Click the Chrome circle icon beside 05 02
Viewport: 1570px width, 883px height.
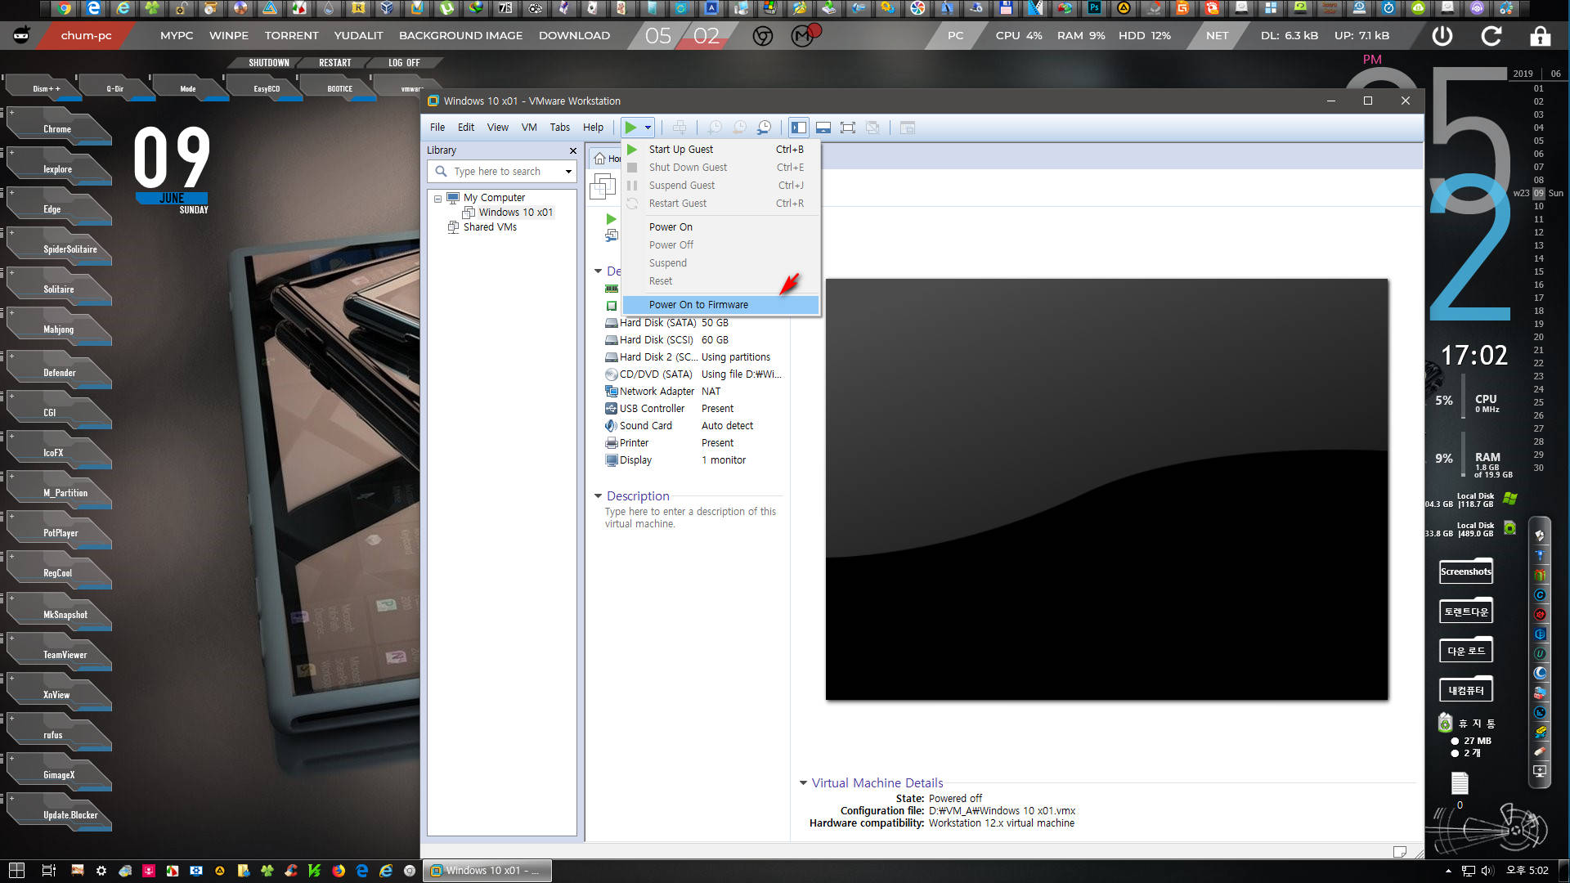coord(762,36)
